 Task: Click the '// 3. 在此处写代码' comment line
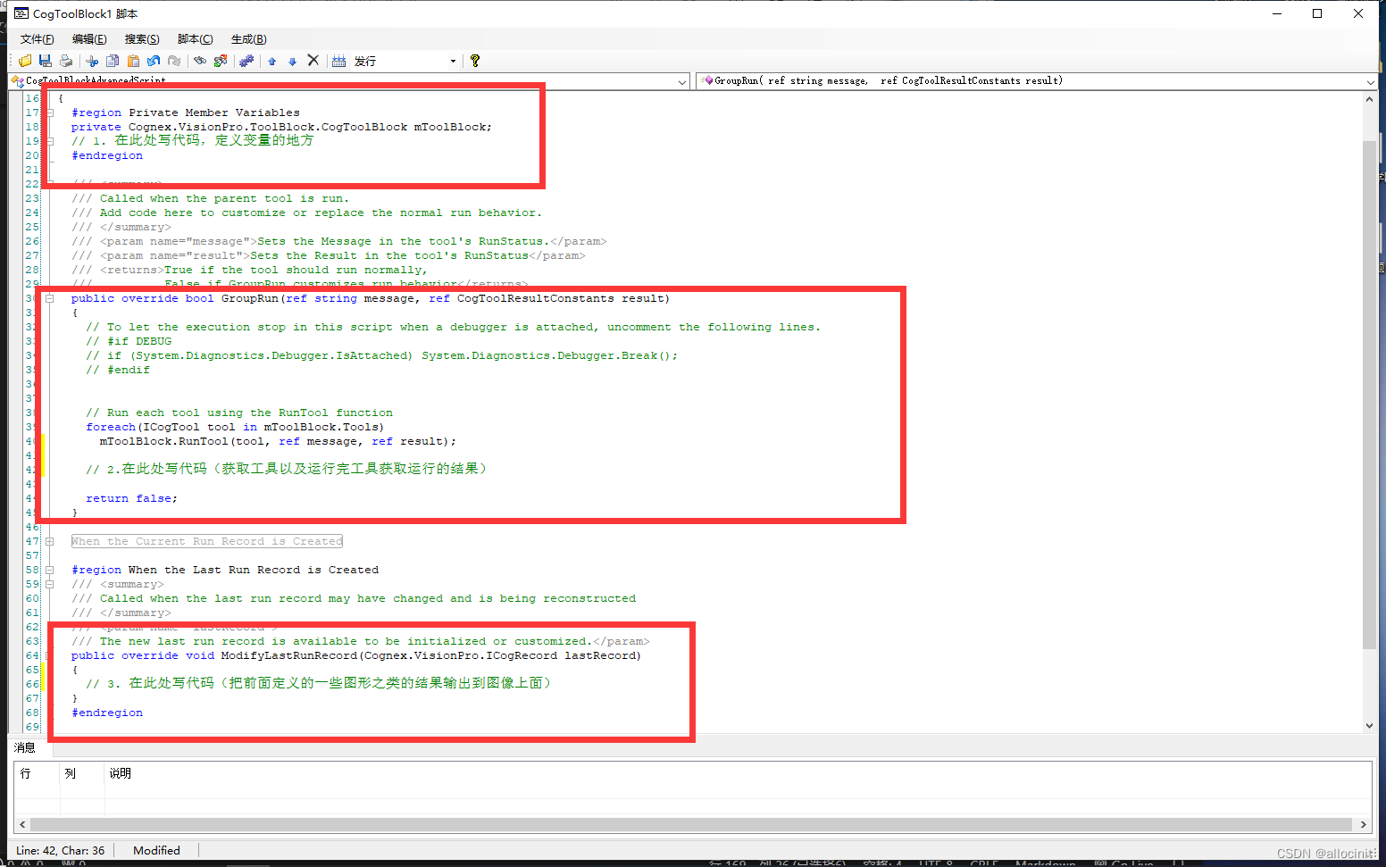[x=319, y=683]
